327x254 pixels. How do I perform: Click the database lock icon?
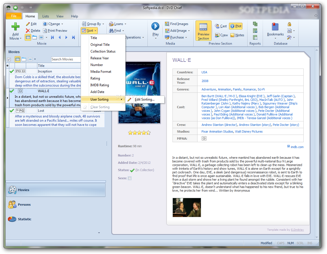[289, 24]
